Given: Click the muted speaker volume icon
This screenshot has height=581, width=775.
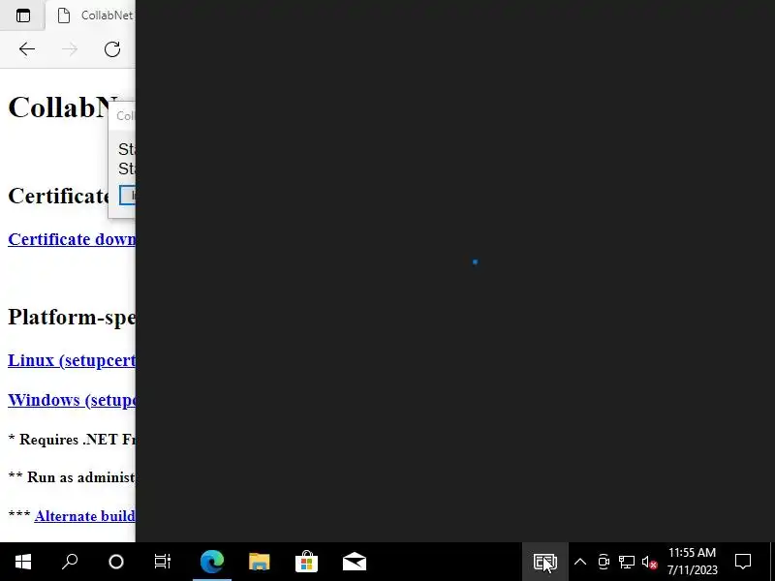Looking at the screenshot, I should click(649, 562).
